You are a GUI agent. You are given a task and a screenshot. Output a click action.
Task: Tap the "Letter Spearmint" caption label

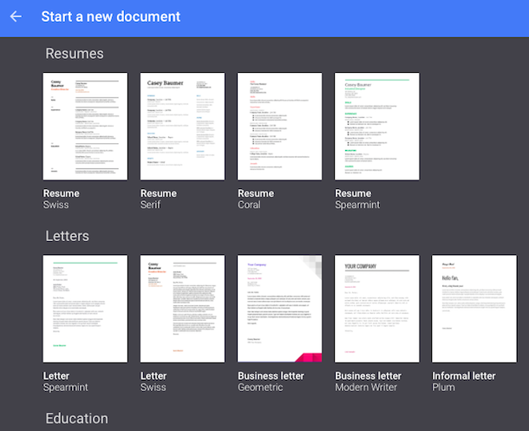coord(66,382)
